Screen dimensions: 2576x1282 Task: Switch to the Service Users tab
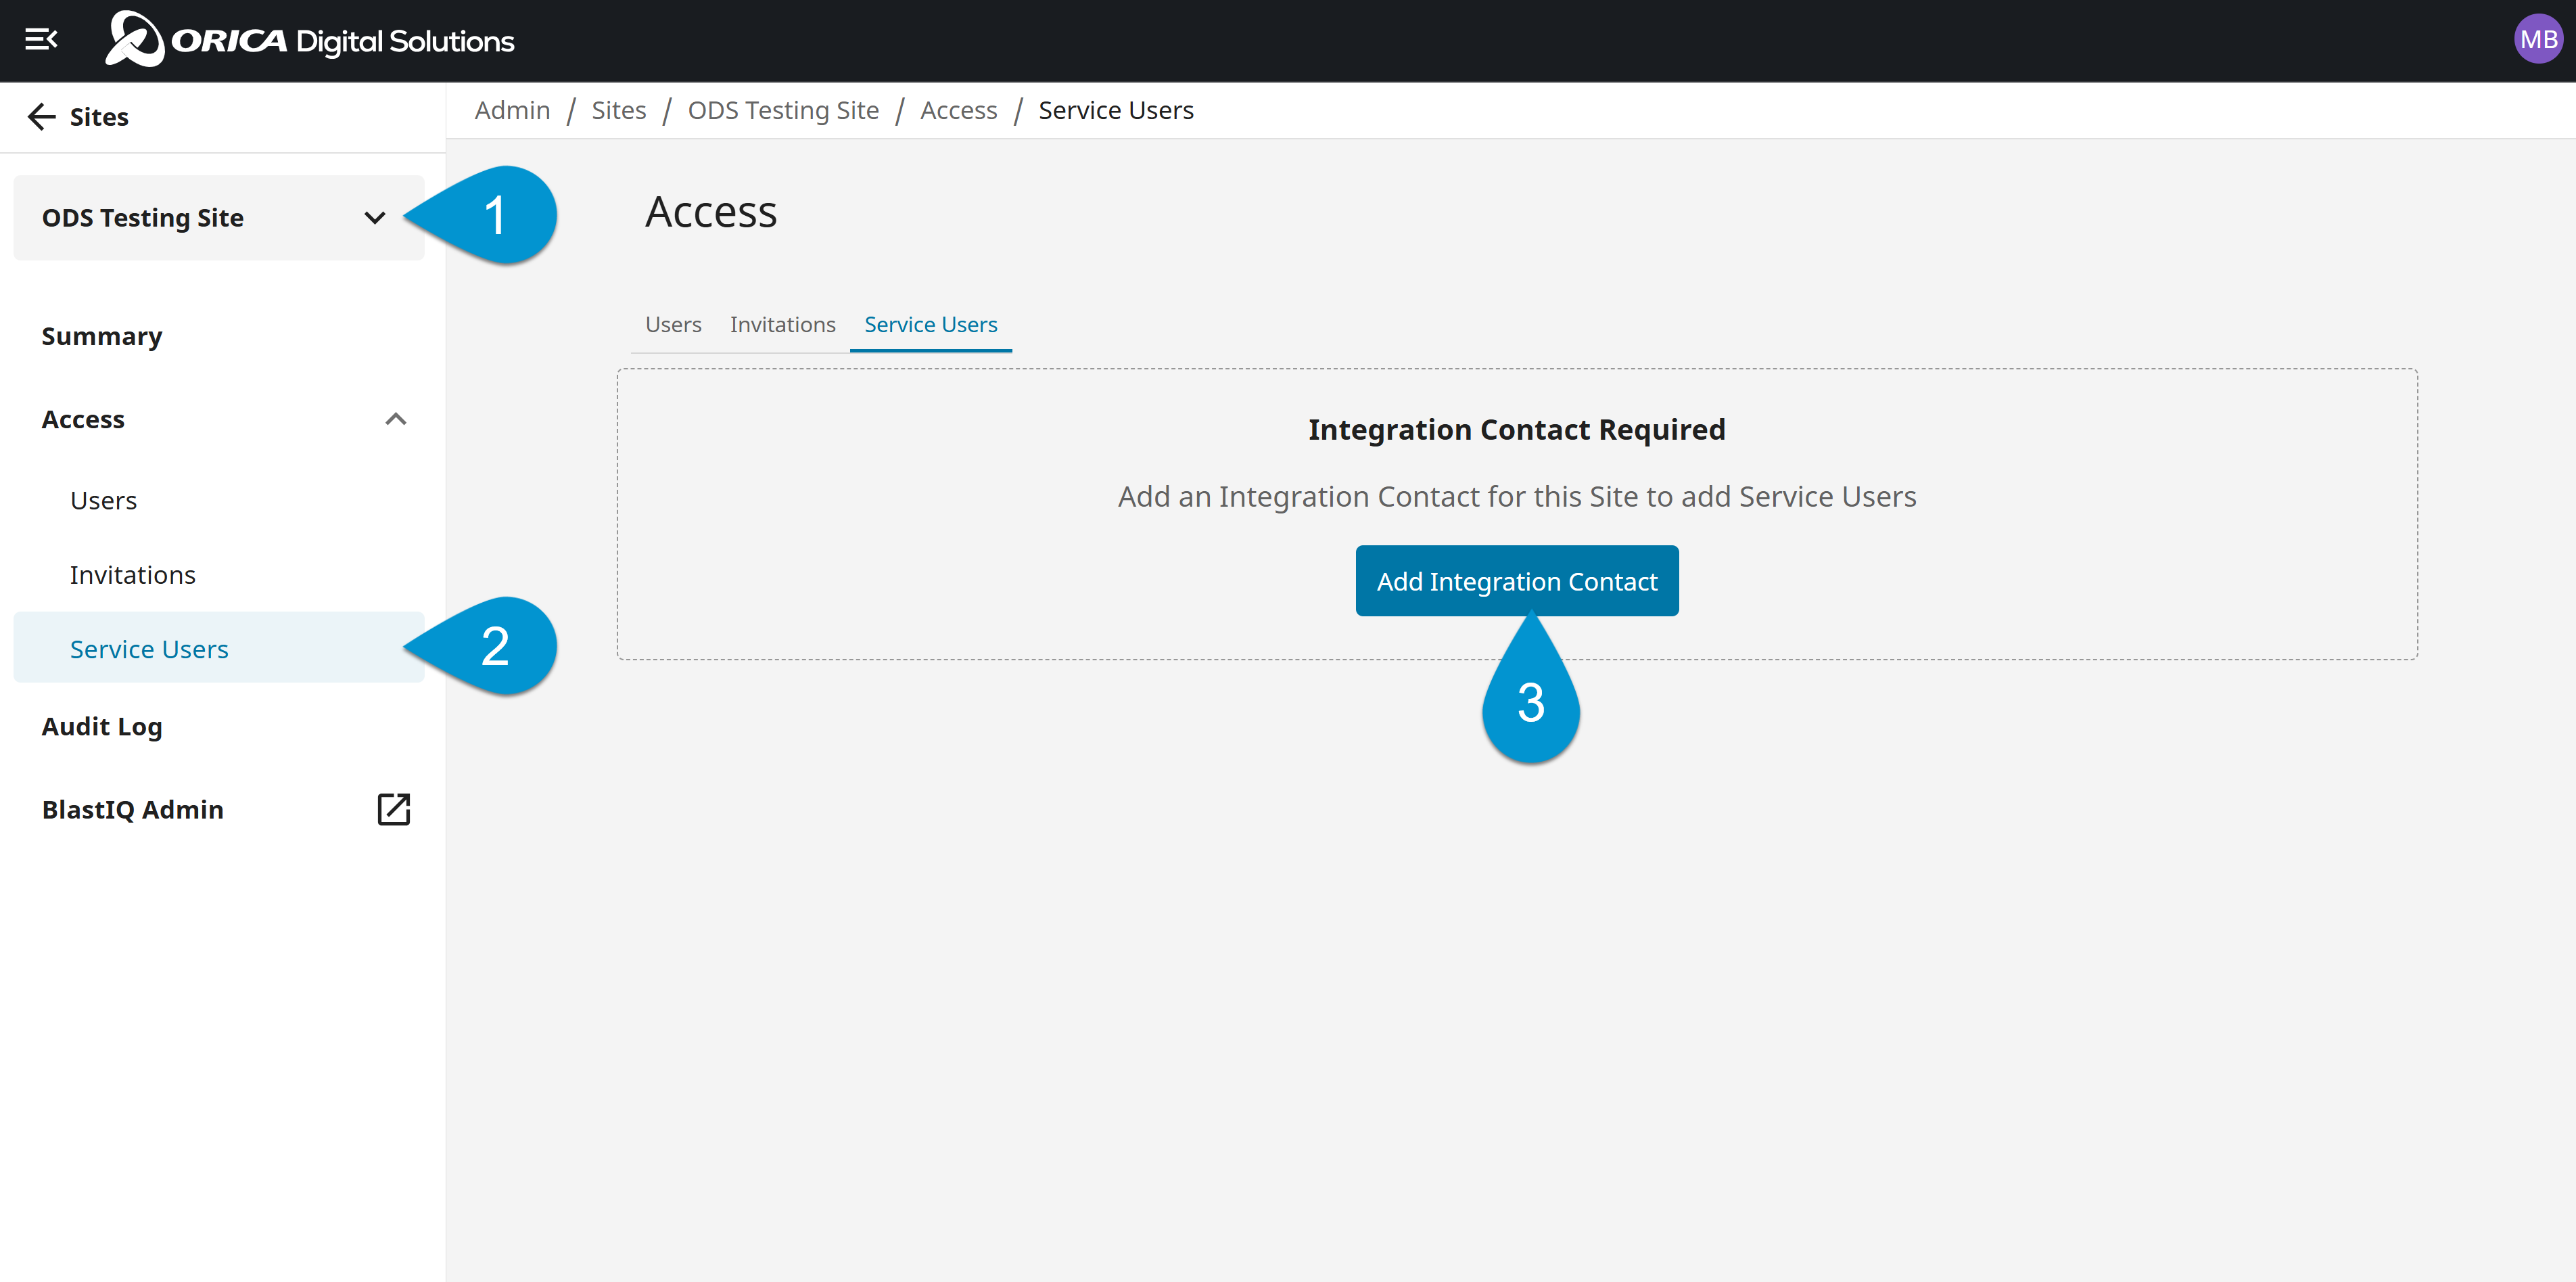[x=931, y=324]
